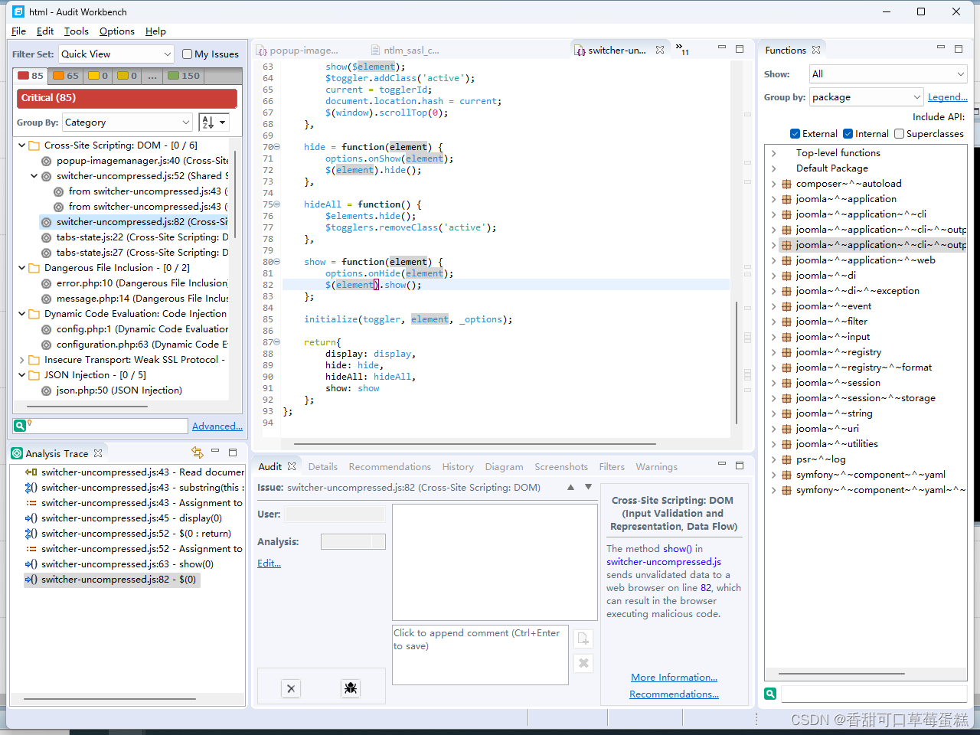Click the editor vertical scrollbar
980x735 pixels.
point(737,363)
